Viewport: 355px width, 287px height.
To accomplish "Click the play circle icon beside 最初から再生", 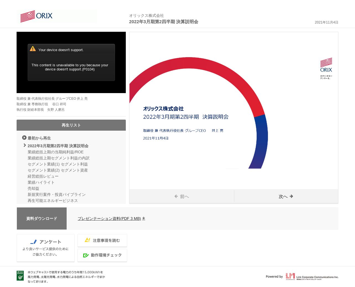I will (x=24, y=138).
